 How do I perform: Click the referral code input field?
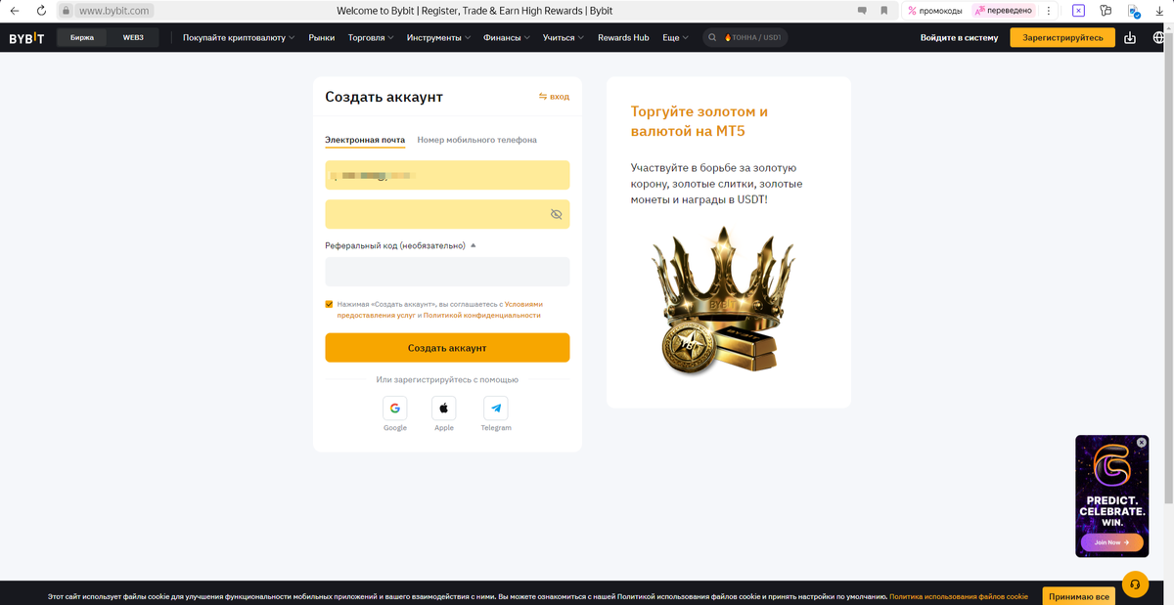point(447,272)
